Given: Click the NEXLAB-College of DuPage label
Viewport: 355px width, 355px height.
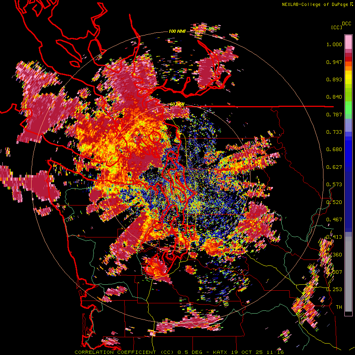Looking at the screenshot, I should click(x=315, y=4).
